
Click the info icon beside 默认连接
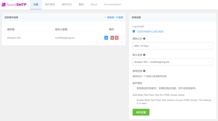144,55
